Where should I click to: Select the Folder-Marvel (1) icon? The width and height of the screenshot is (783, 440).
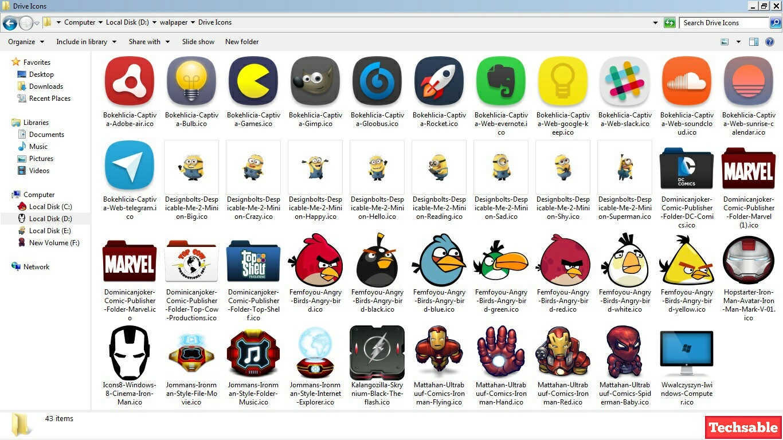click(749, 167)
